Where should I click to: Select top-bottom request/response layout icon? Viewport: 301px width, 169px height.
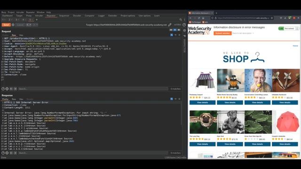click(x=174, y=30)
